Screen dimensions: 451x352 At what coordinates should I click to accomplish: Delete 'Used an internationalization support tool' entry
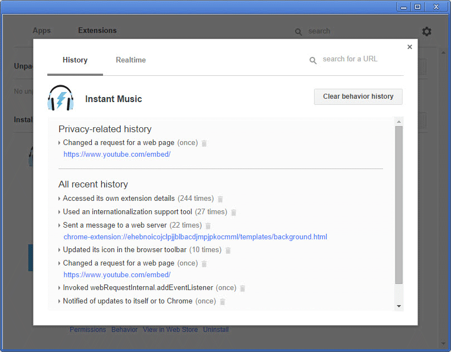point(233,213)
